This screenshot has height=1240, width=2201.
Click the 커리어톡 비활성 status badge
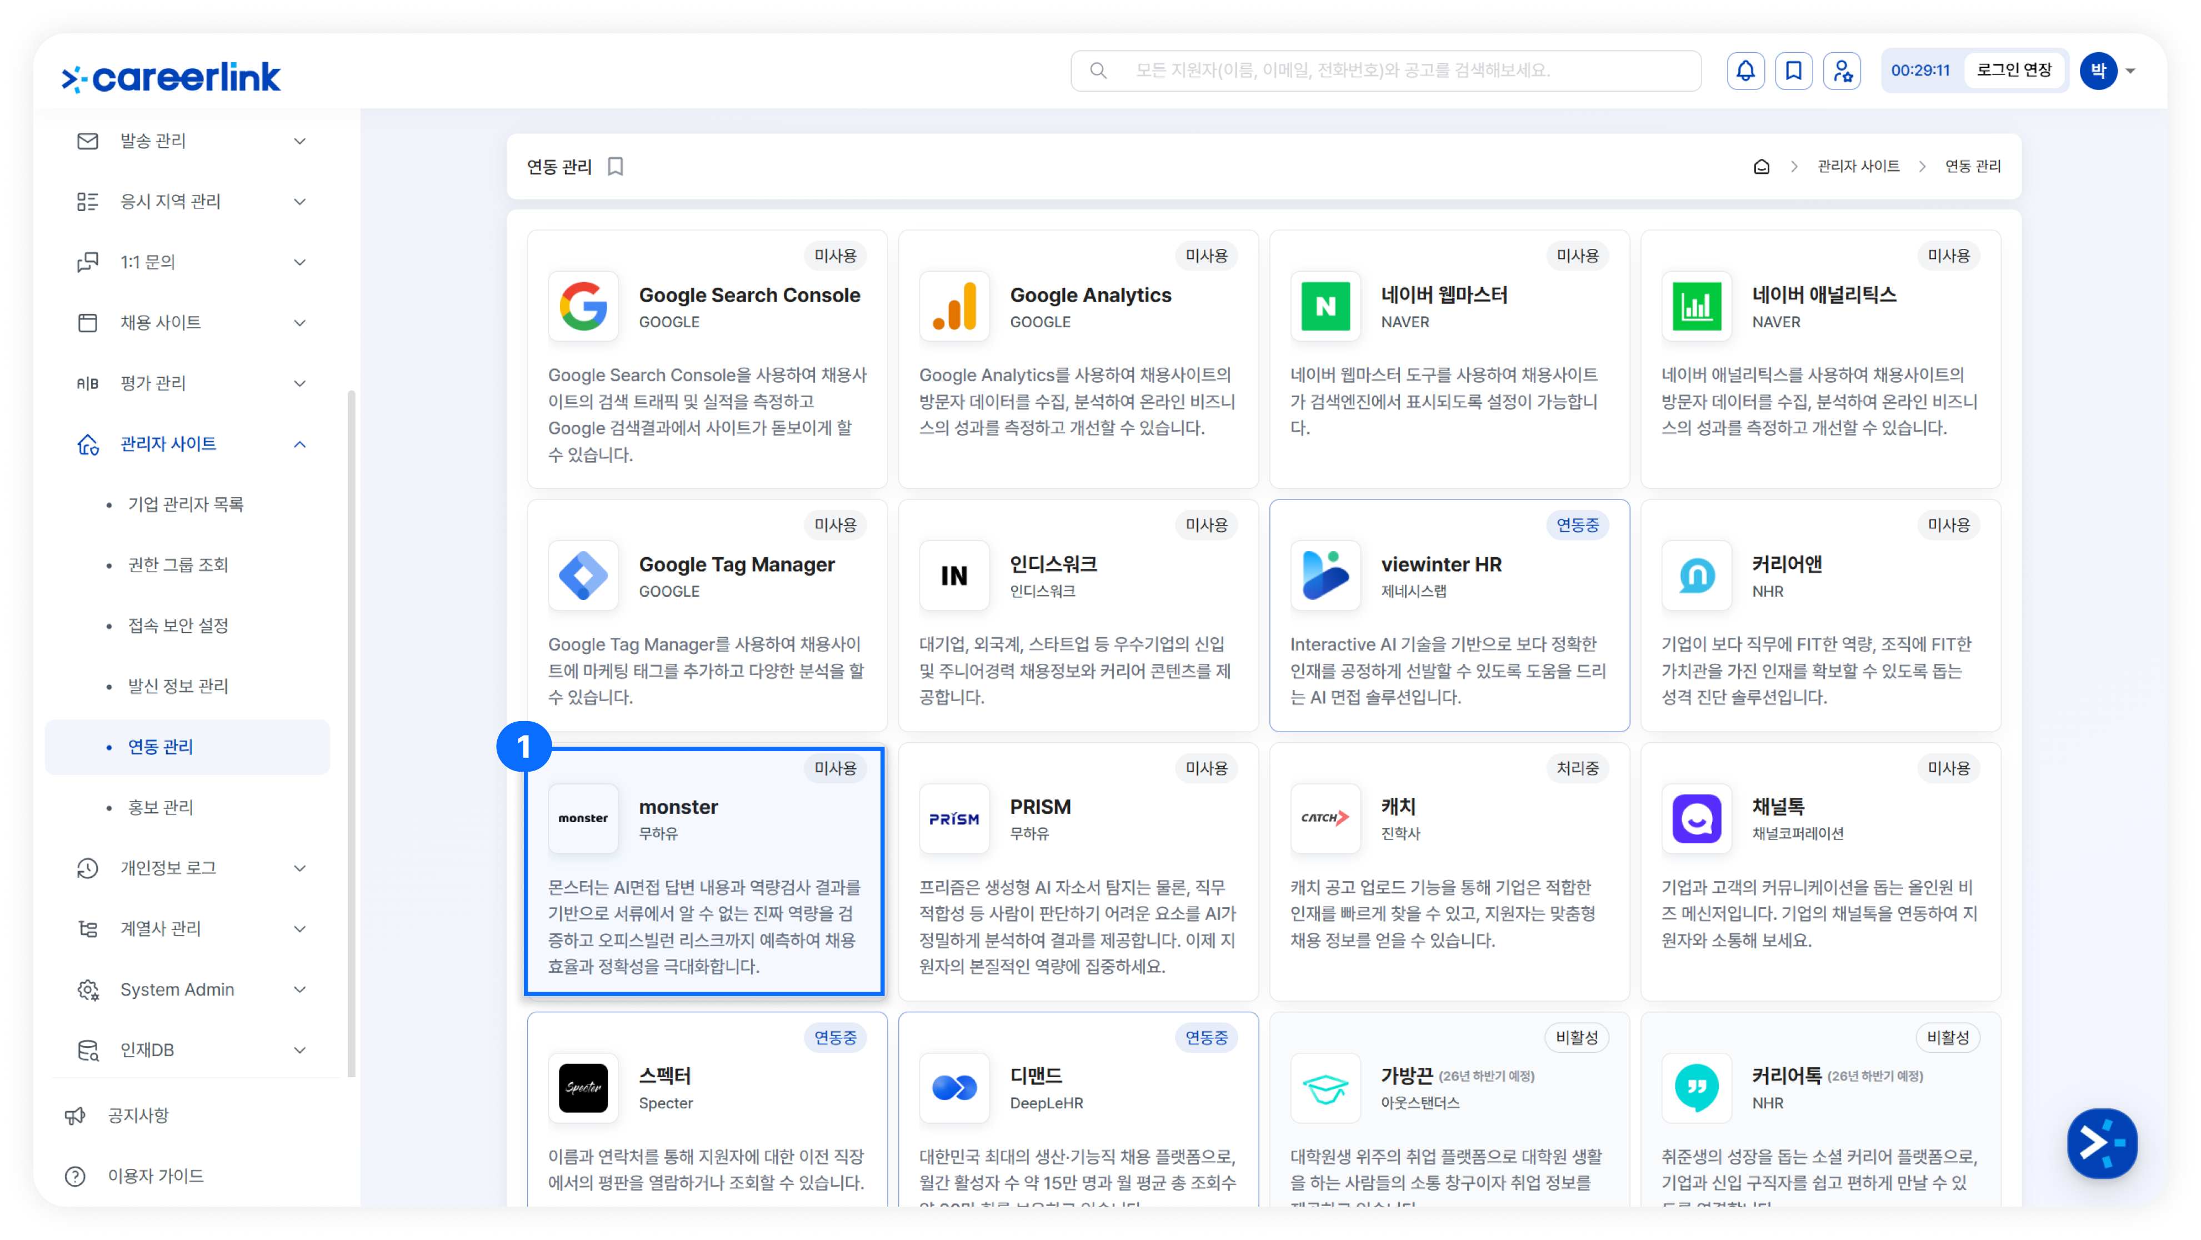tap(1947, 1037)
